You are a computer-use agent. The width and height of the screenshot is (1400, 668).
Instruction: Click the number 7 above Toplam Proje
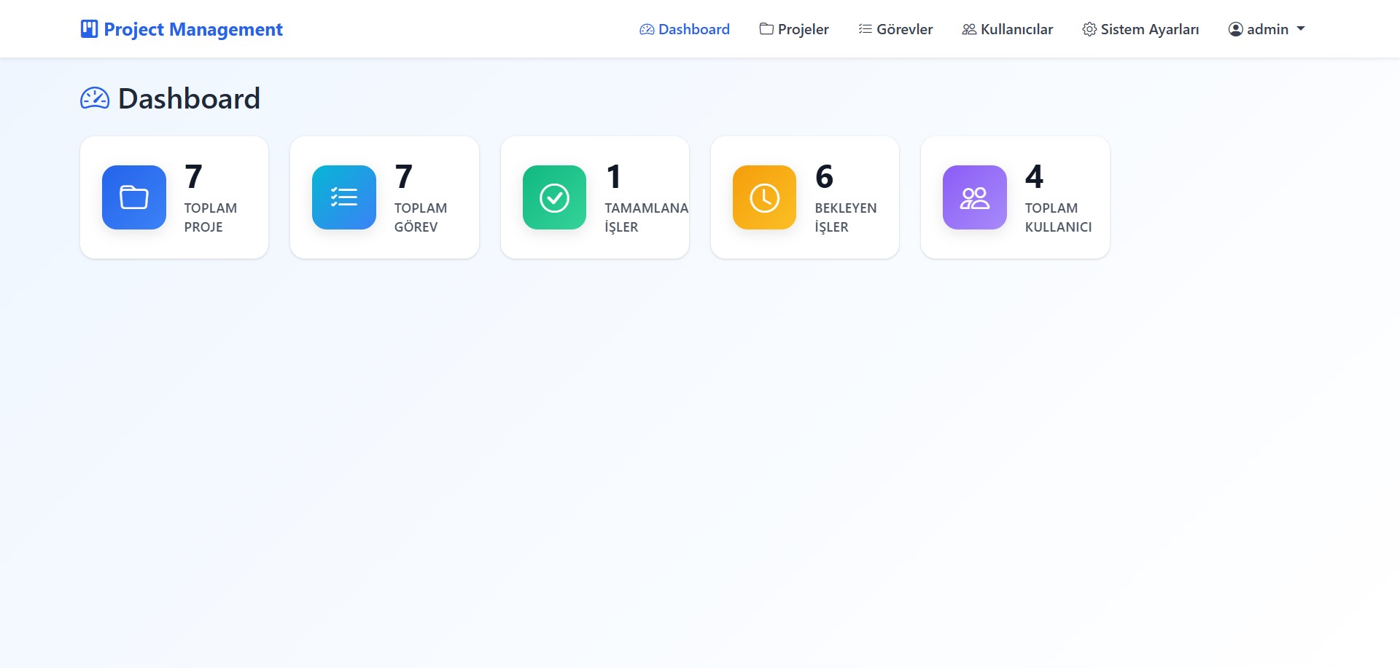coord(193,176)
